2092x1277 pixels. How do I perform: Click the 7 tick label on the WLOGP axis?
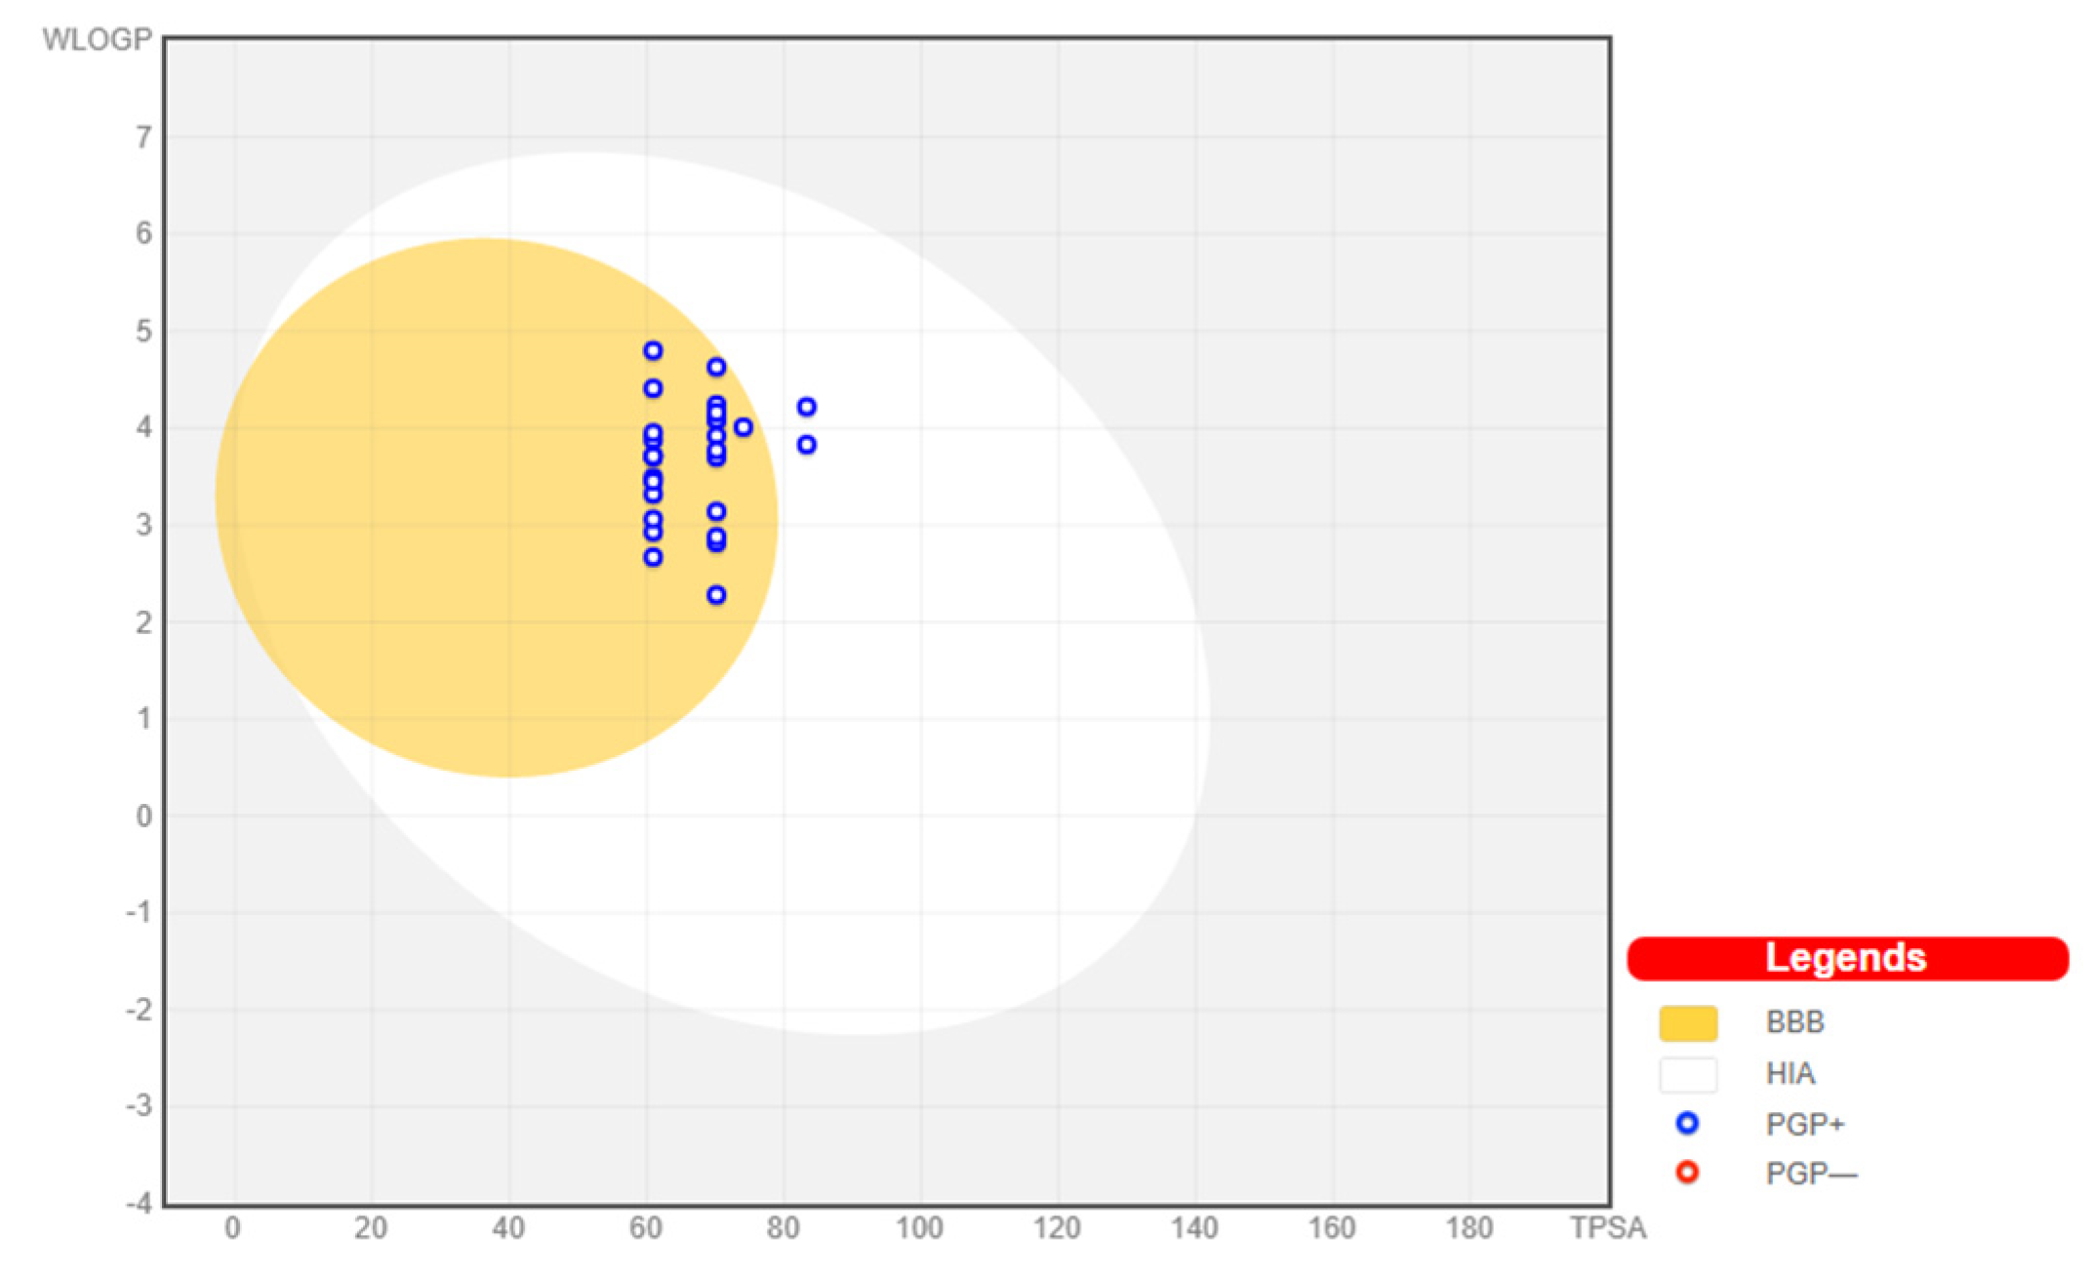(144, 138)
